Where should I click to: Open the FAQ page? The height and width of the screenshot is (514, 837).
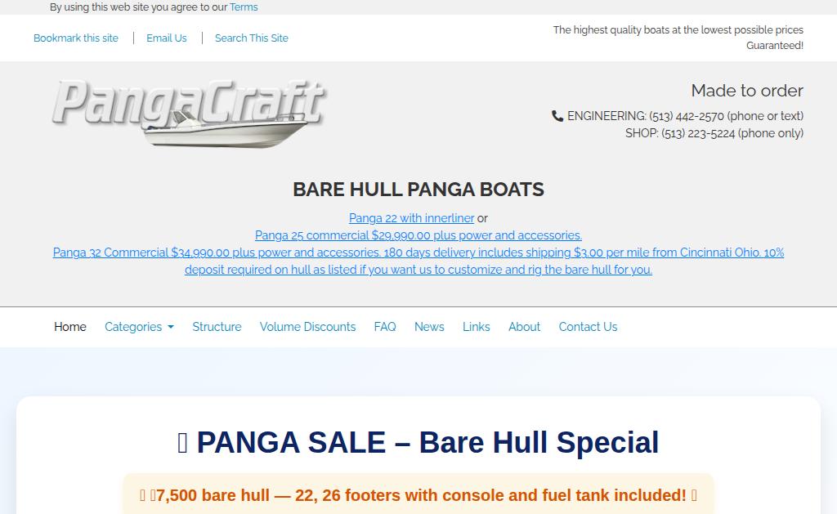[x=385, y=327]
